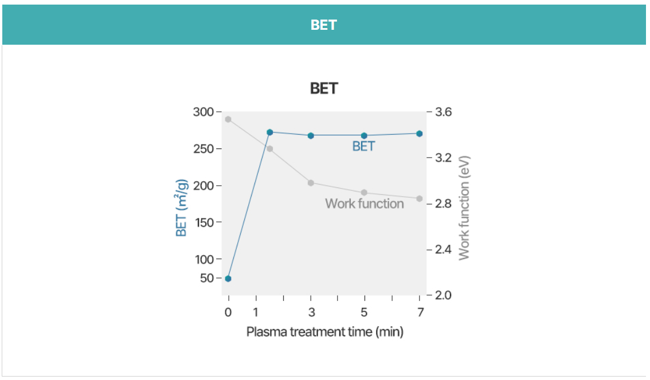The height and width of the screenshot is (380, 650).
Task: Click the gray Work function marker at 3 minutes
Action: [311, 183]
